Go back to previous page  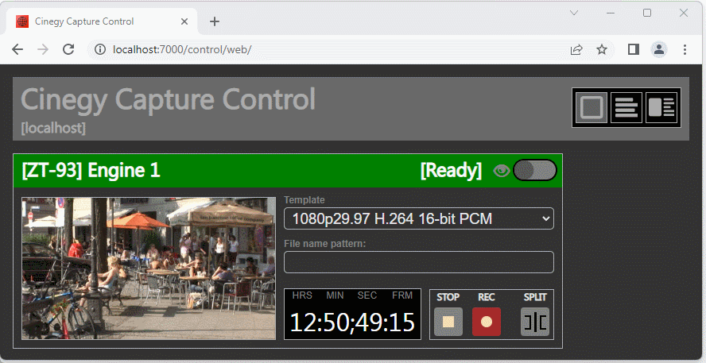coord(17,49)
